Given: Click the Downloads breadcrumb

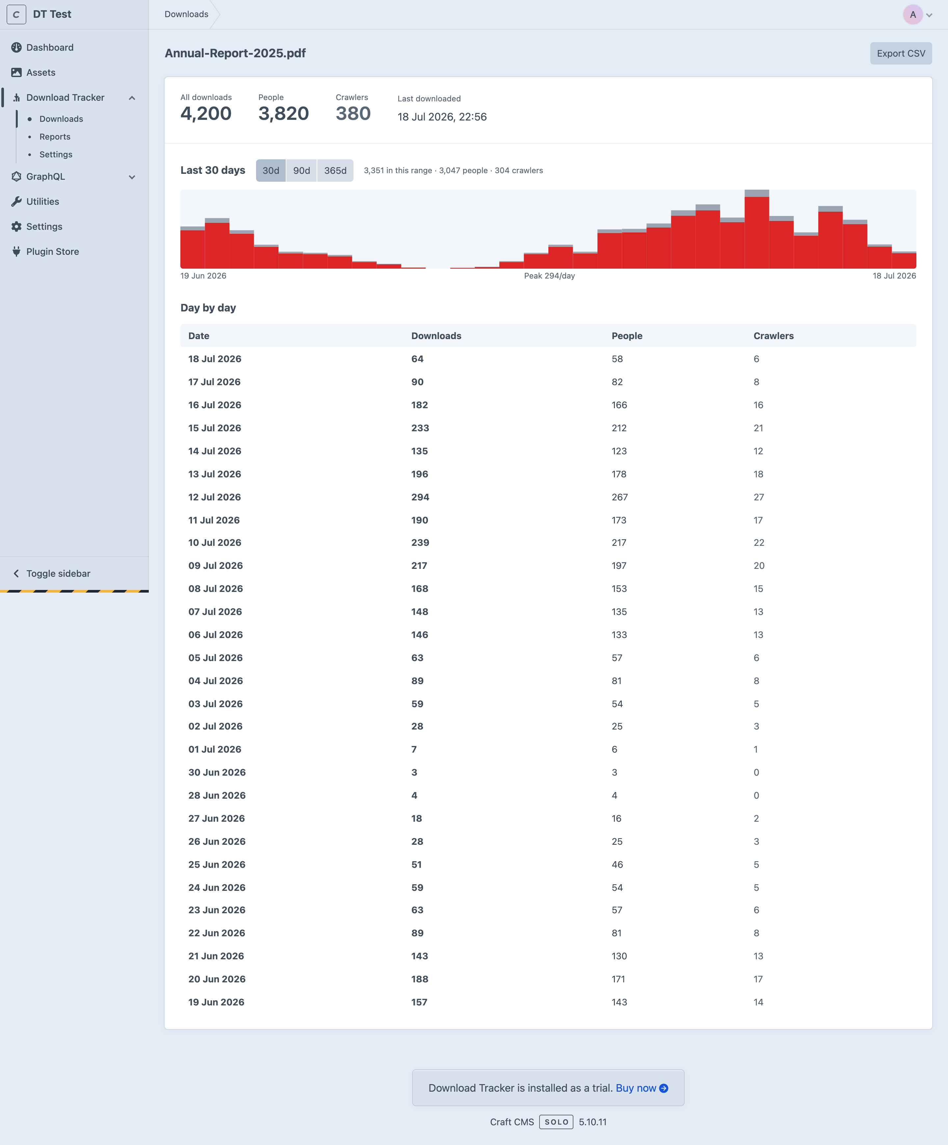Looking at the screenshot, I should point(186,14).
